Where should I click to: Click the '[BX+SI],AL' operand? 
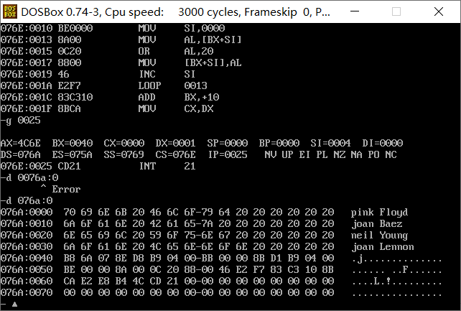tap(213, 62)
